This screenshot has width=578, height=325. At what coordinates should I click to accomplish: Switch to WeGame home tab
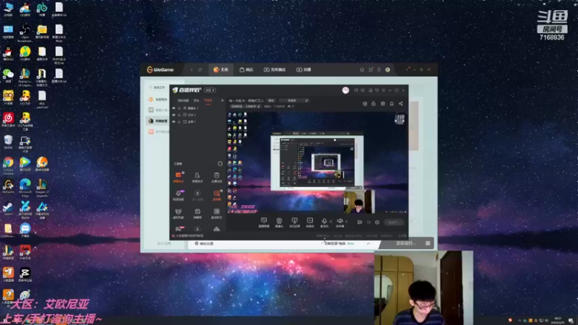click(x=221, y=69)
